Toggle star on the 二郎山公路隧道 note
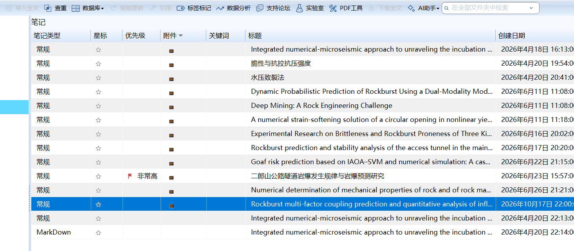Image resolution: width=574 pixels, height=251 pixels. coord(98,176)
